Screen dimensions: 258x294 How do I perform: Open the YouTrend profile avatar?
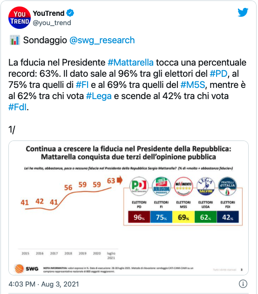20,18
